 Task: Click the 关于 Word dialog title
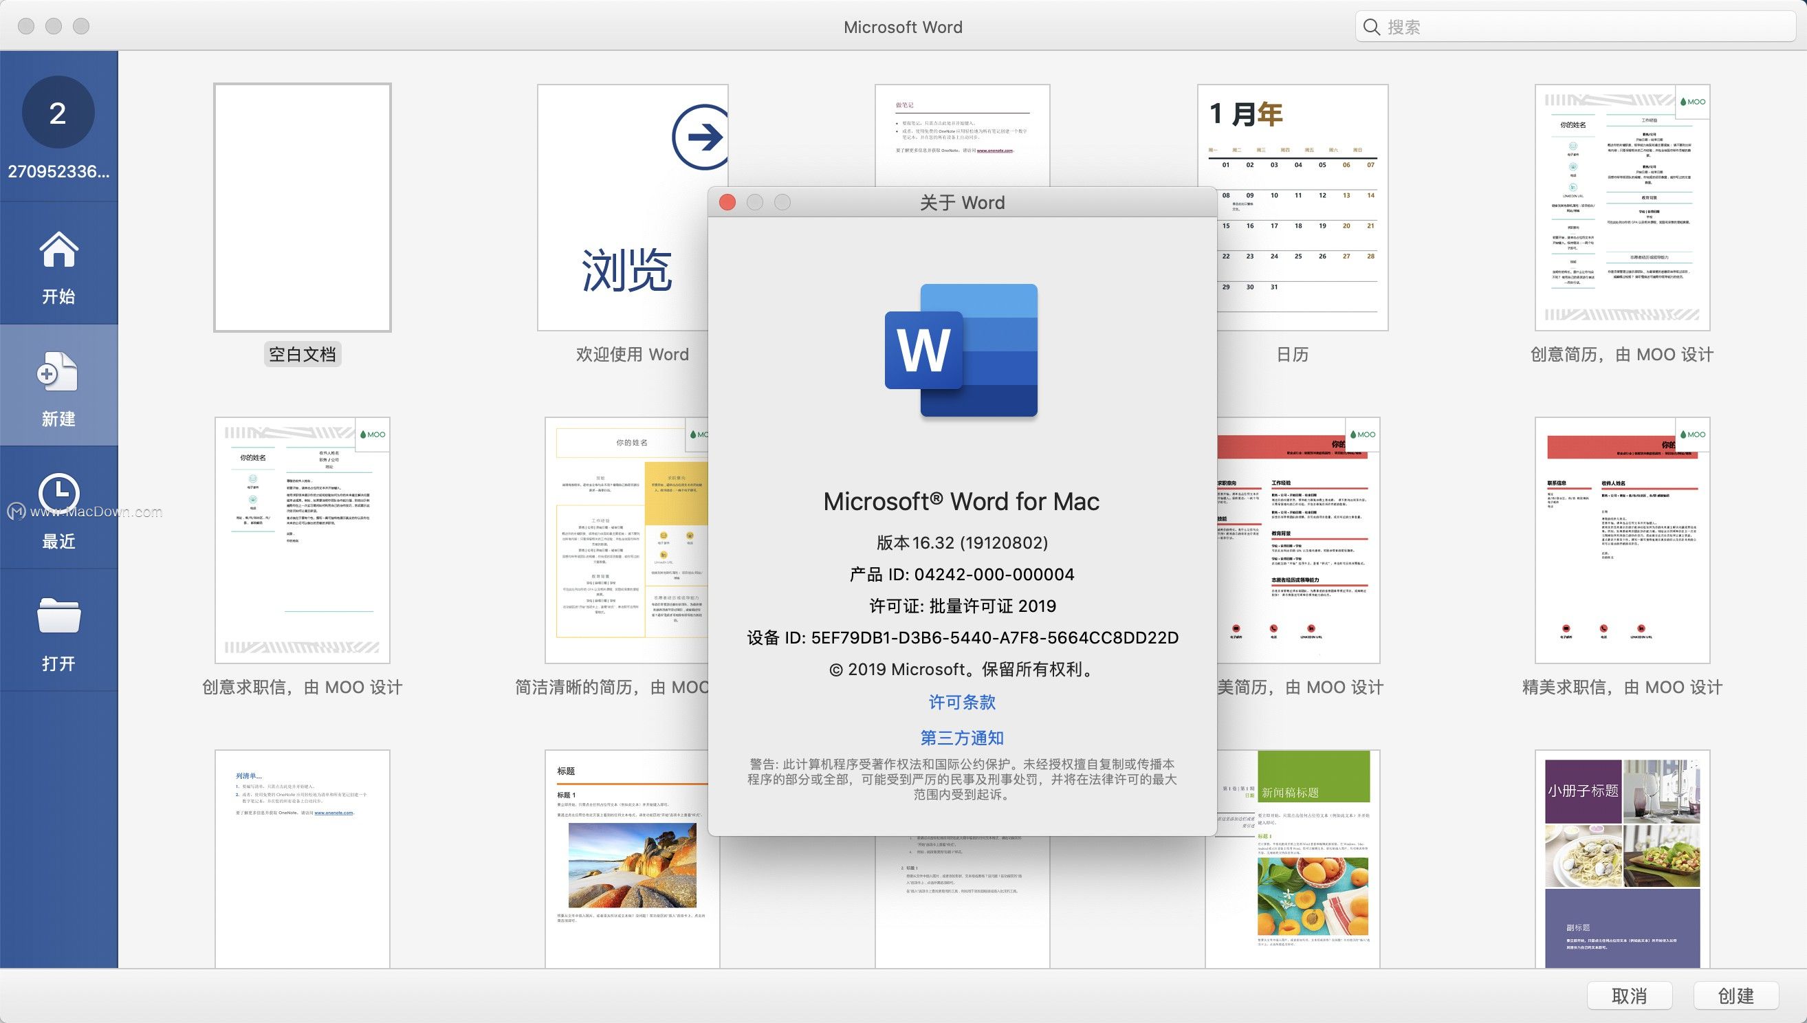(x=962, y=202)
